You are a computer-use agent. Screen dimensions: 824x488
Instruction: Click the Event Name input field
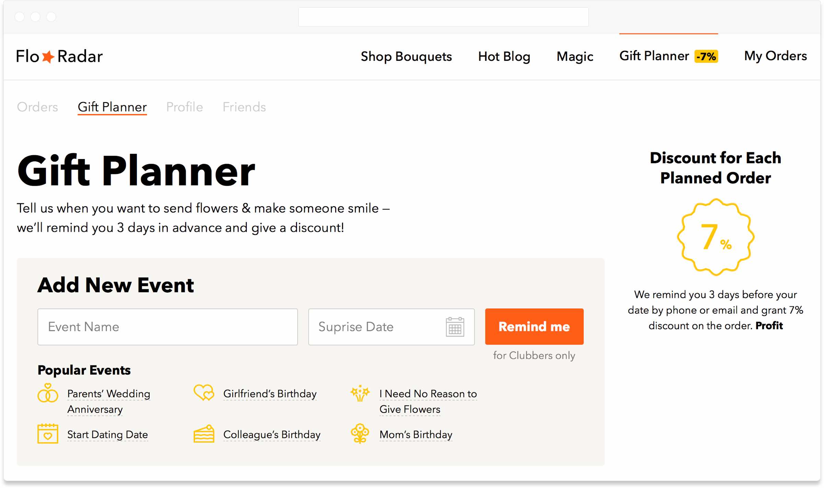[x=167, y=327]
